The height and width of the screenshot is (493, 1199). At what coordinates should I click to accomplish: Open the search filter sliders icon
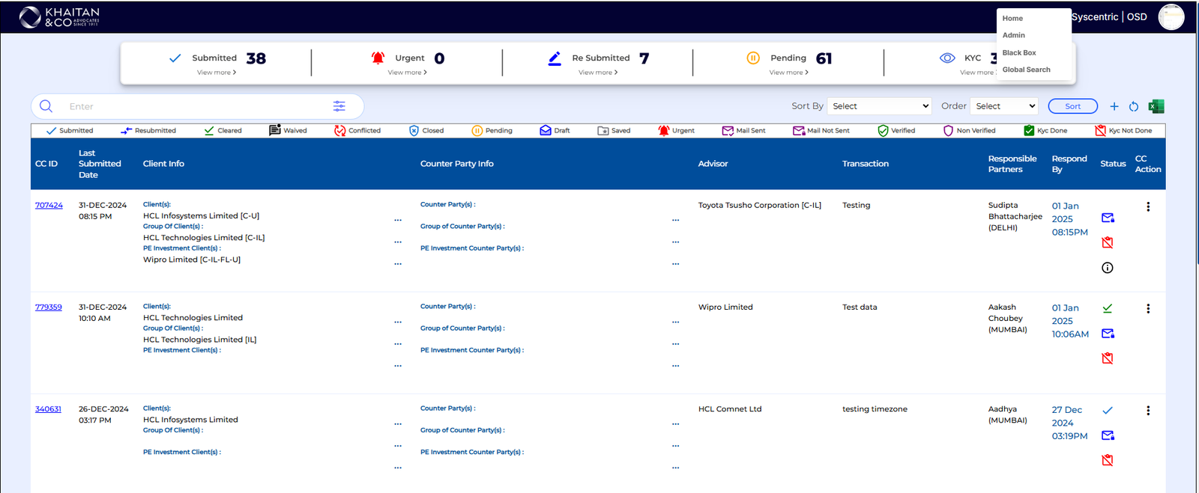pos(339,106)
